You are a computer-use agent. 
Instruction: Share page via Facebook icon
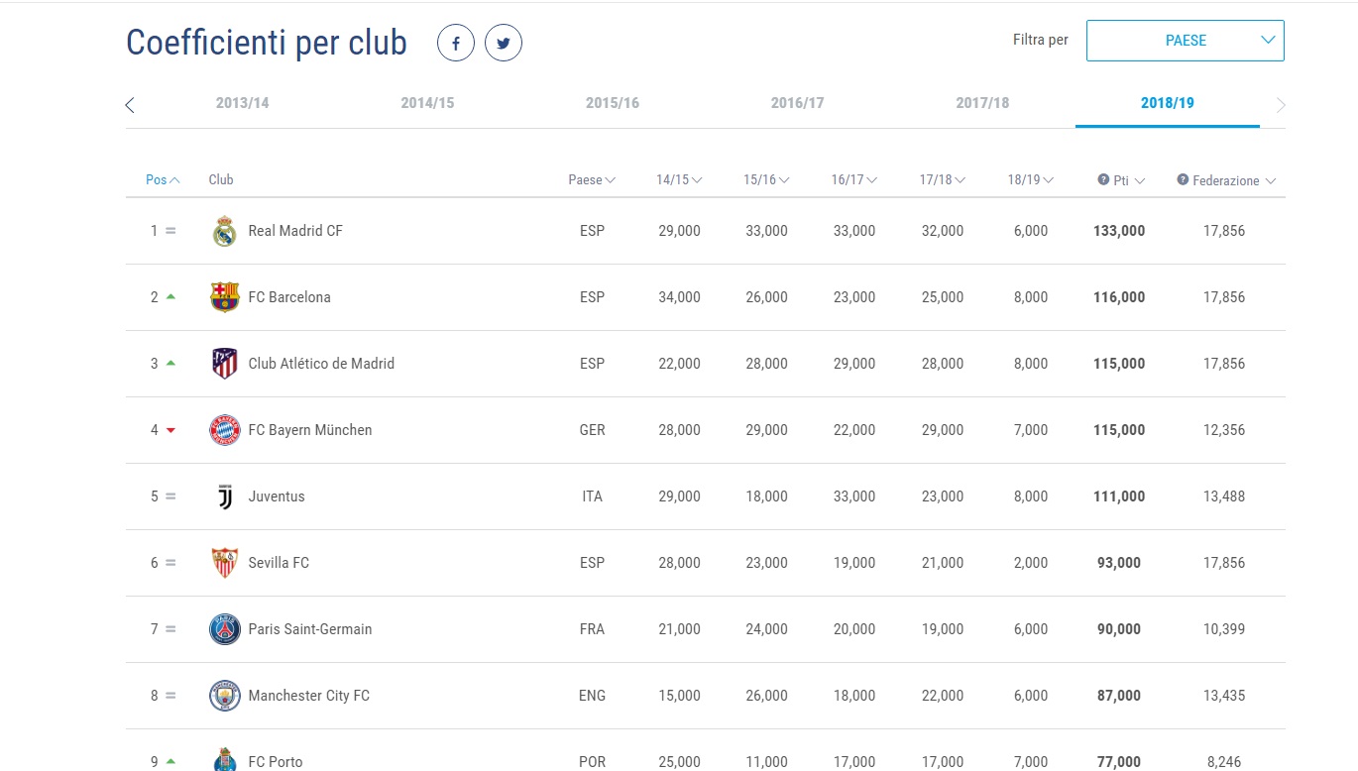456,44
